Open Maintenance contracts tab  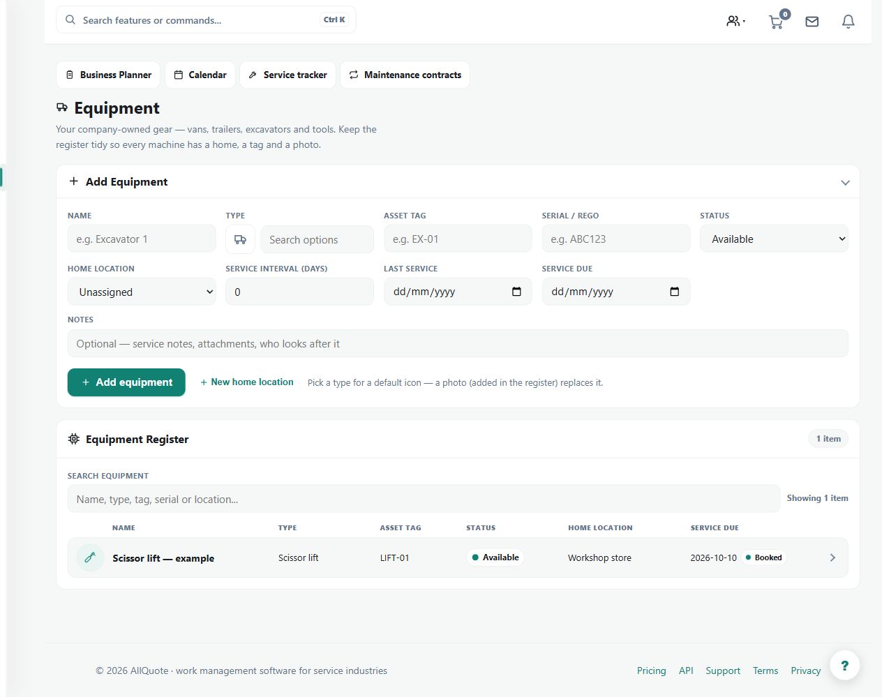[405, 75]
